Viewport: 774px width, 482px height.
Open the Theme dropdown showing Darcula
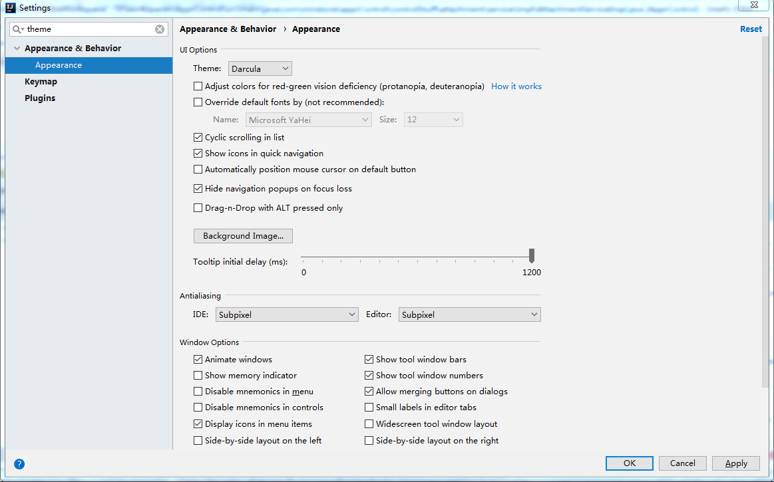click(x=260, y=68)
